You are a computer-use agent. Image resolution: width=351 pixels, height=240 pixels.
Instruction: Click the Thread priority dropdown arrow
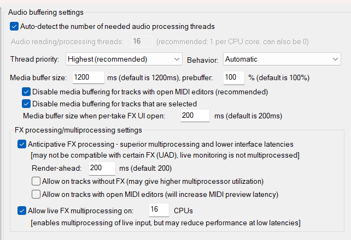[176, 59]
